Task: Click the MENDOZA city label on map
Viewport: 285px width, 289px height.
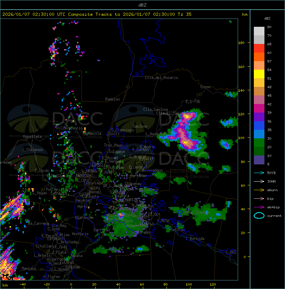Action: click(x=83, y=175)
